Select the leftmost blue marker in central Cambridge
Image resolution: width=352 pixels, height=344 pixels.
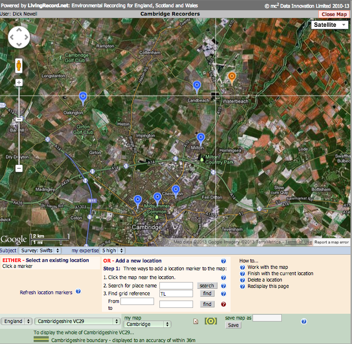click(137, 202)
